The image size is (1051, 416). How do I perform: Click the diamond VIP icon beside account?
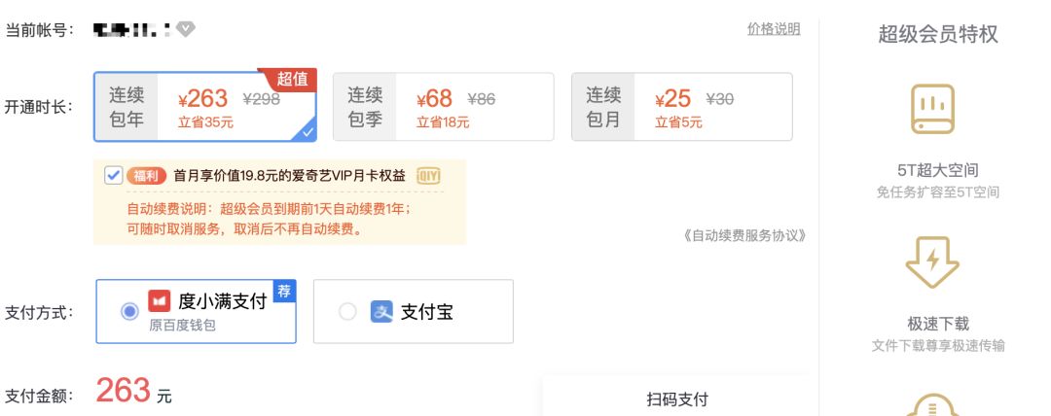pyautogui.click(x=186, y=29)
